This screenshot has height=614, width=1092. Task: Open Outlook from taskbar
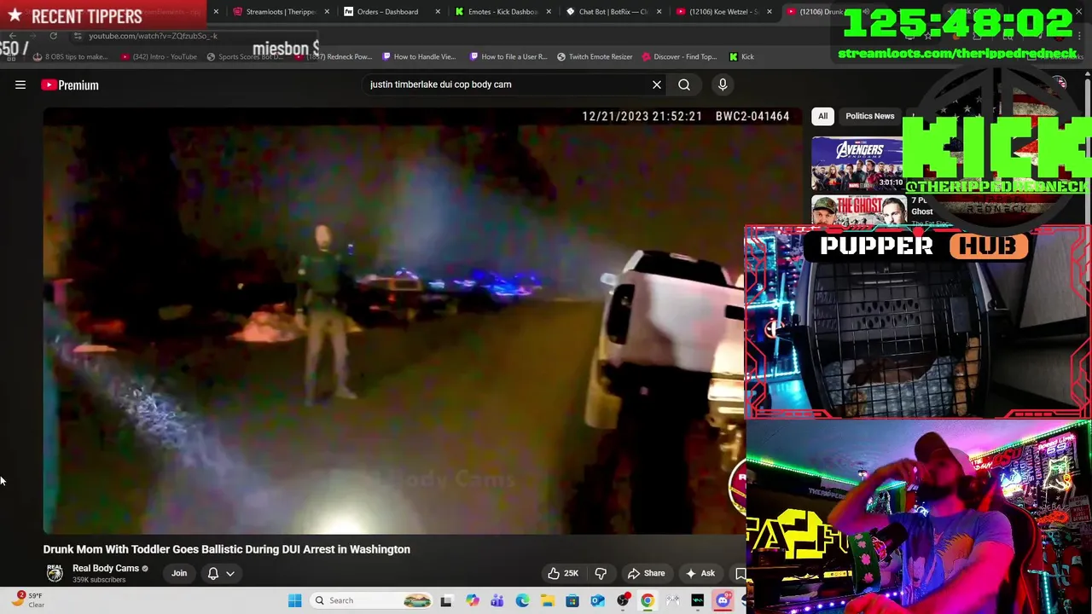pyautogui.click(x=597, y=600)
